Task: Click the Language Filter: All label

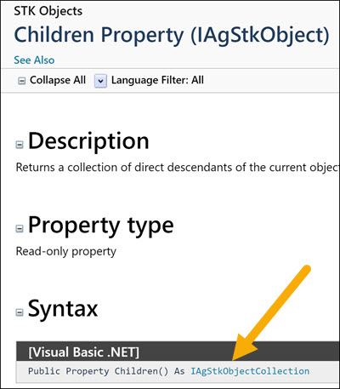Action: tap(157, 80)
